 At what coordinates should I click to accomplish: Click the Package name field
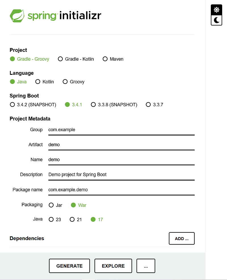click(x=121, y=190)
